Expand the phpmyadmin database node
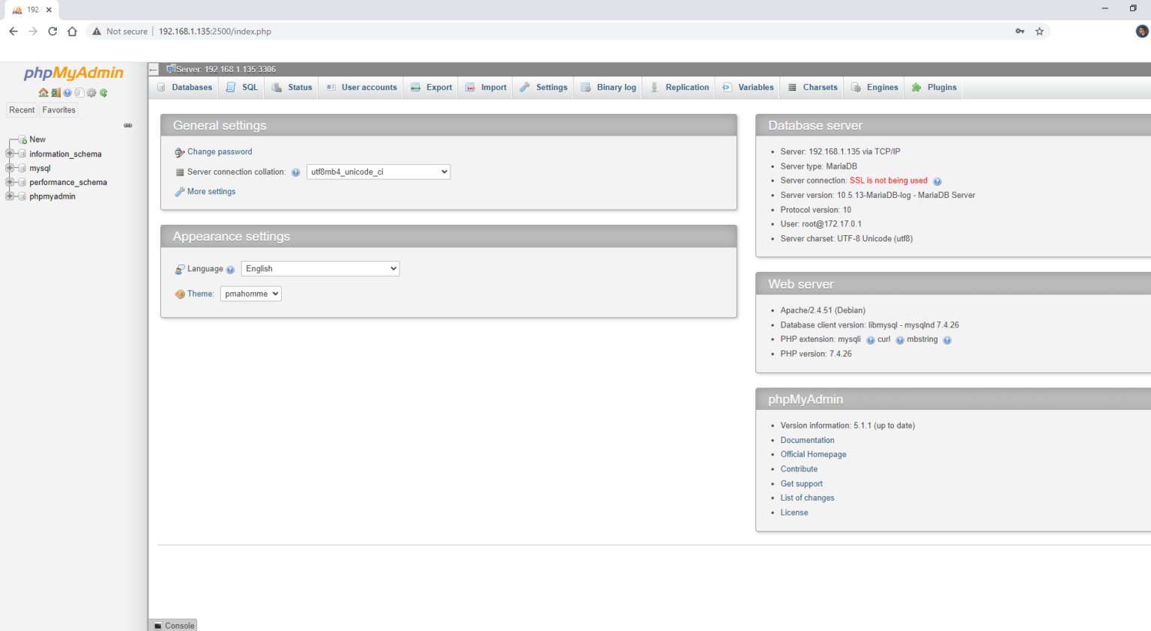This screenshot has width=1151, height=631. pos(9,196)
